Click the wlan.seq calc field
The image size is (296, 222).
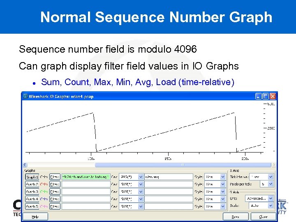click(x=169, y=177)
